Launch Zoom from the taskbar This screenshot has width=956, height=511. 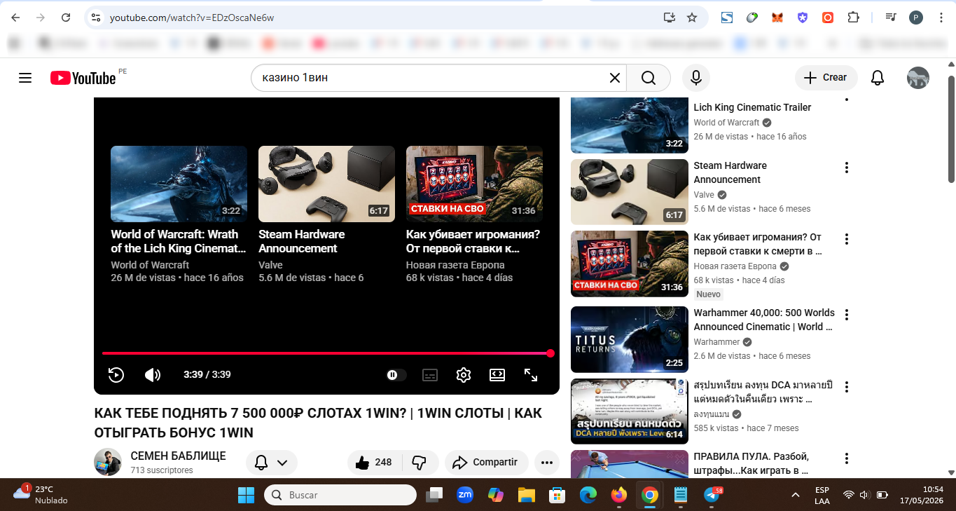point(465,496)
